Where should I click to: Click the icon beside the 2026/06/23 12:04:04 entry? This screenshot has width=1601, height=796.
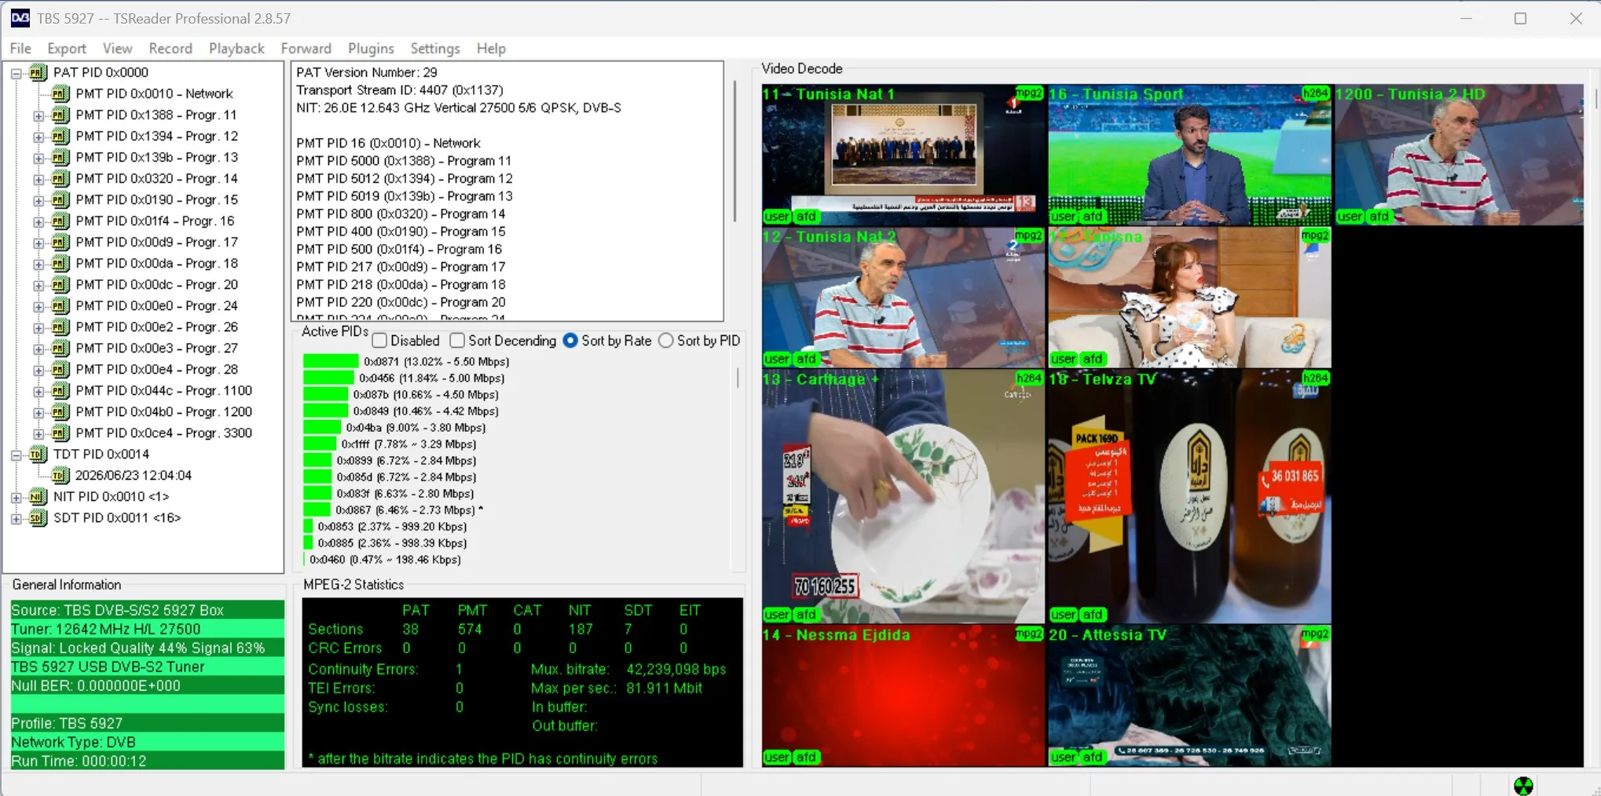point(60,475)
